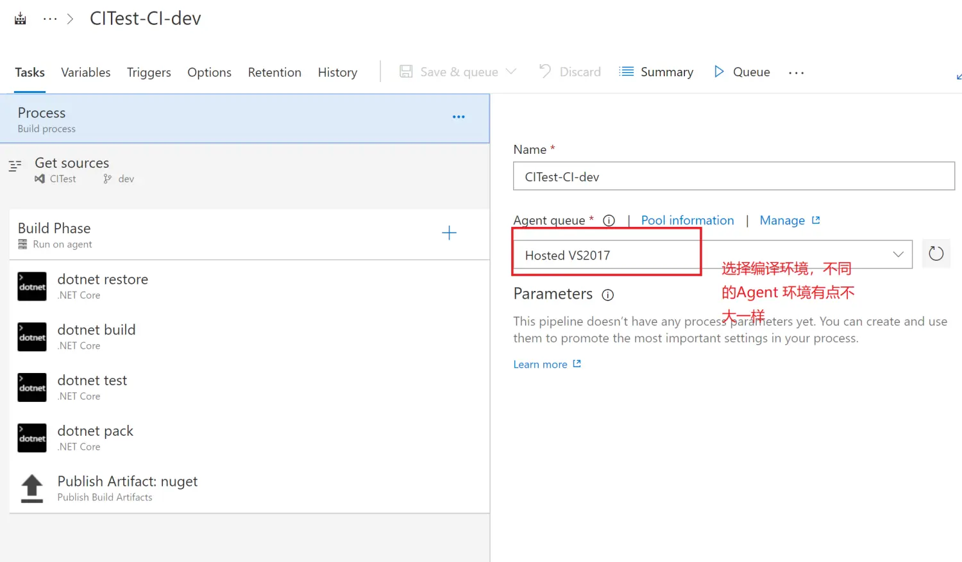The image size is (962, 562).
Task: Click the Publish Artifact upload icon
Action: pos(32,488)
